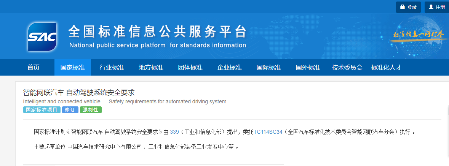
Task: Click the 339 department link
Action: tap(174, 132)
